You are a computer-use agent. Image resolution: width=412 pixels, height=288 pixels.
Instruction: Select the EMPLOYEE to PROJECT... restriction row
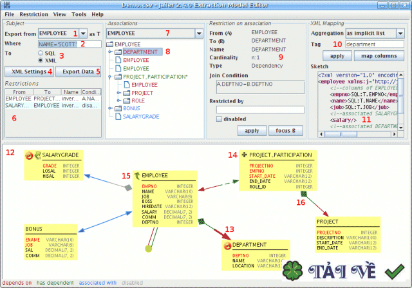(x=53, y=99)
